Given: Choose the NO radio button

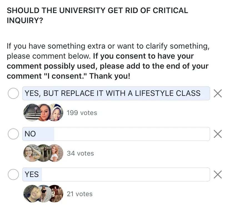Looking at the screenshot, I should (13, 134).
